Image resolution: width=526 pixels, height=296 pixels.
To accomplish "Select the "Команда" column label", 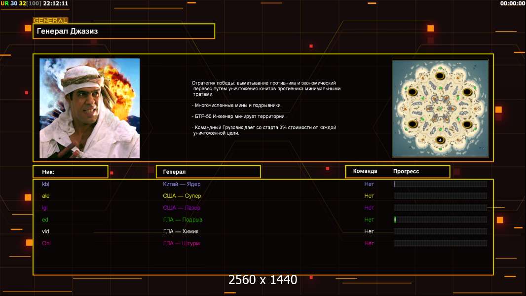I will click(365, 171).
